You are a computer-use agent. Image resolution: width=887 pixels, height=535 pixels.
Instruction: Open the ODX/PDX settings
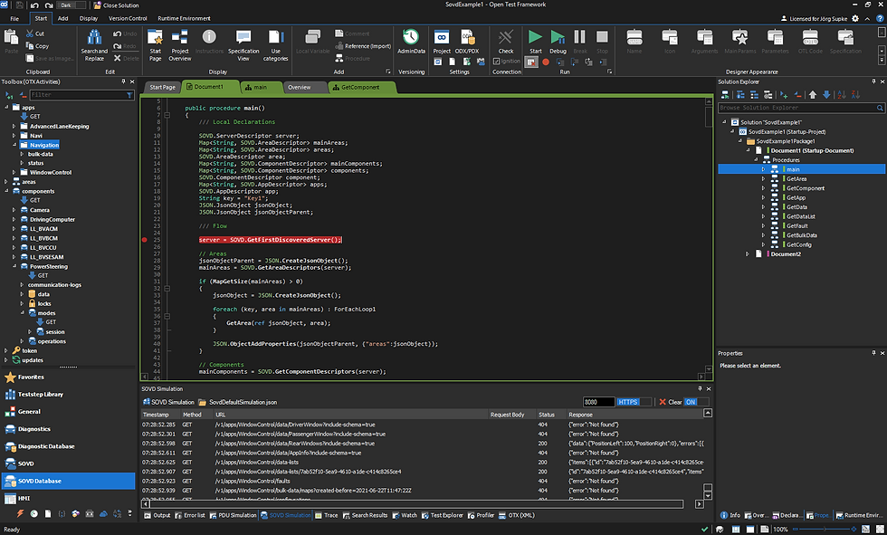click(x=468, y=40)
